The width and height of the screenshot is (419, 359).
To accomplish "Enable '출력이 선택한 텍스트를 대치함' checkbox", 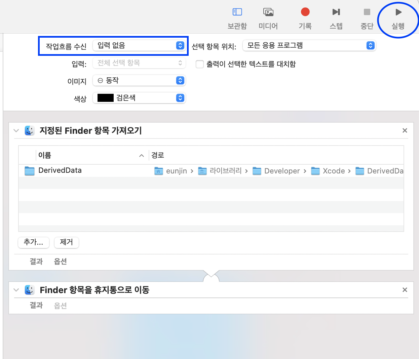I will pos(200,64).
